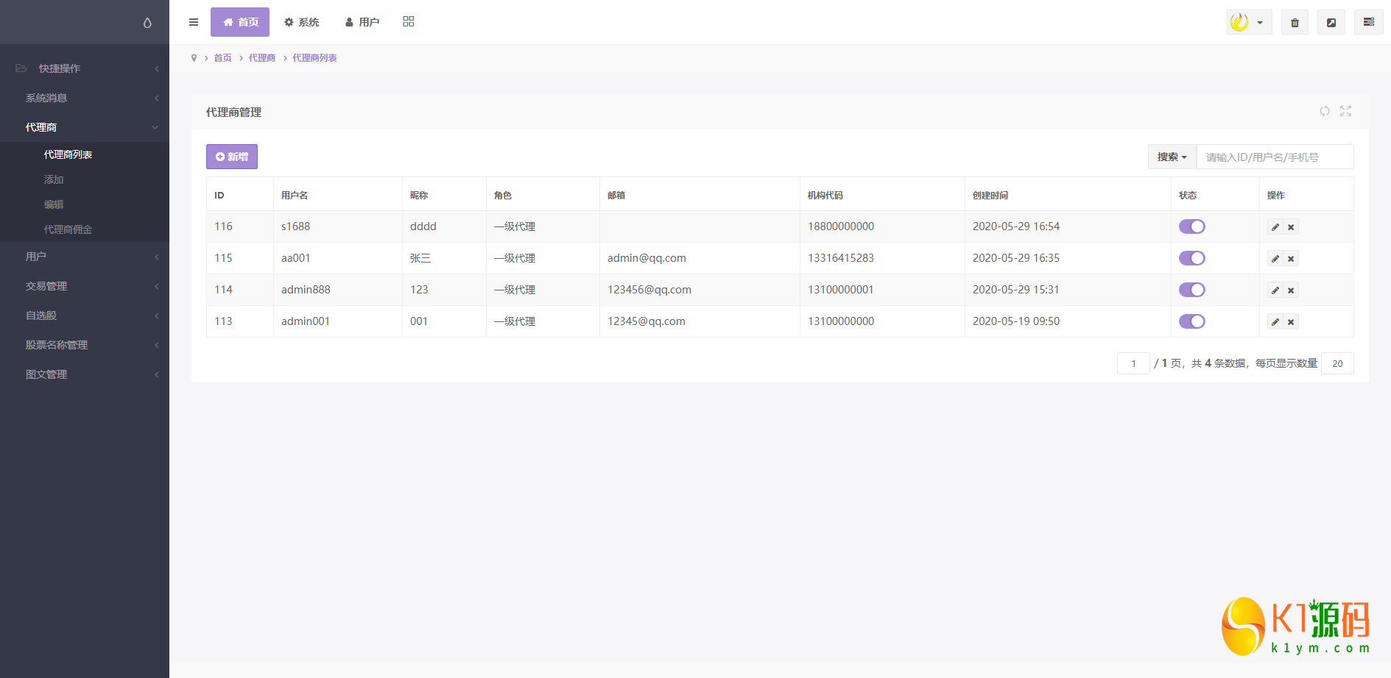Click email cell 12345@qq.com

[x=647, y=321]
